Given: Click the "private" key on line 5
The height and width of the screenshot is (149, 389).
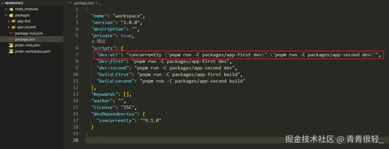Looking at the screenshot, I should [x=103, y=36].
